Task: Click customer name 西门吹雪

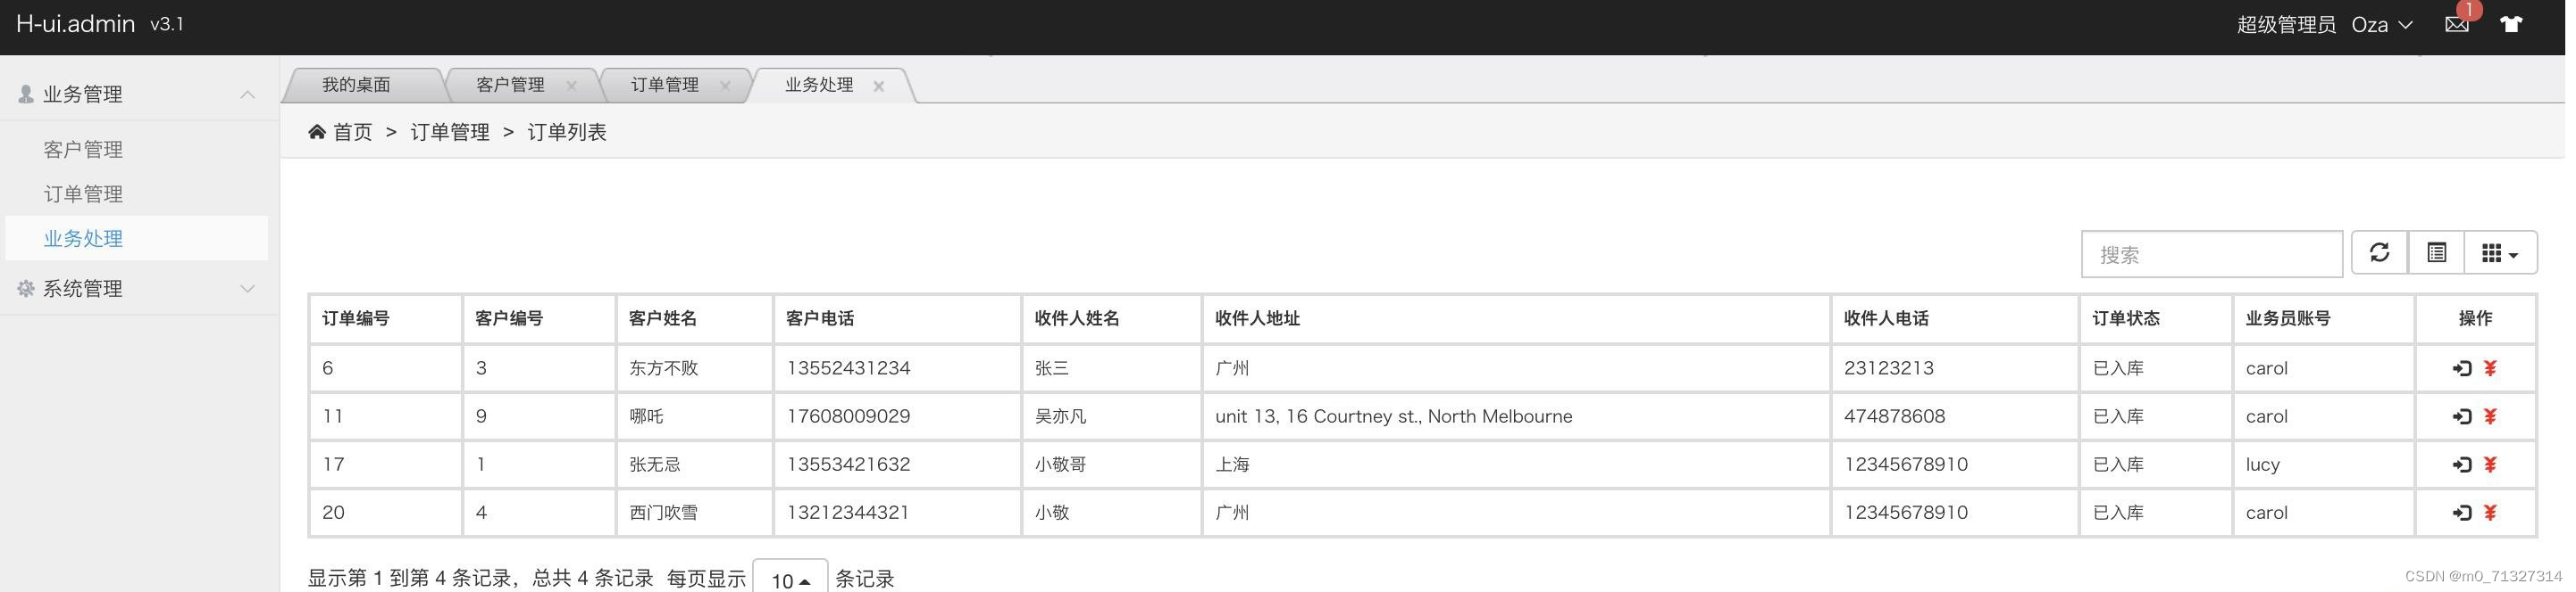Action: click(663, 512)
